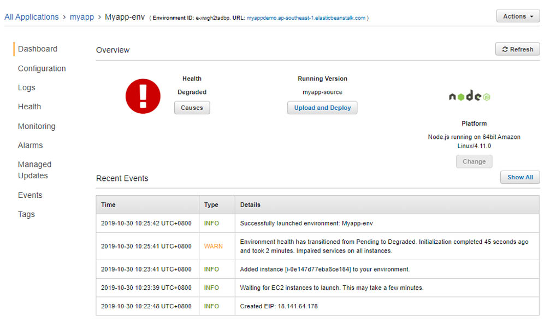Click the 'Degraded' health status text
Screen dimensions: 544x328
point(192,92)
